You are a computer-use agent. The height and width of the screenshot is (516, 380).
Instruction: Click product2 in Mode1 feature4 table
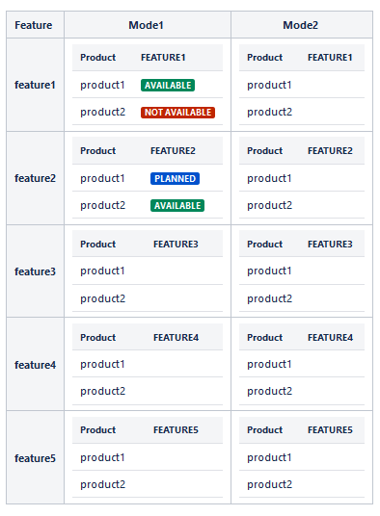point(103,391)
